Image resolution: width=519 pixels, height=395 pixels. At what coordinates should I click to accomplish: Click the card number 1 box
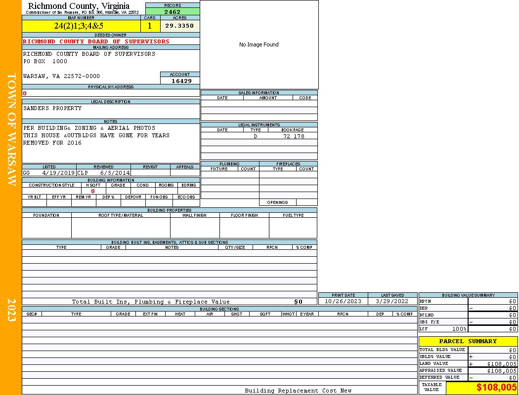click(150, 26)
